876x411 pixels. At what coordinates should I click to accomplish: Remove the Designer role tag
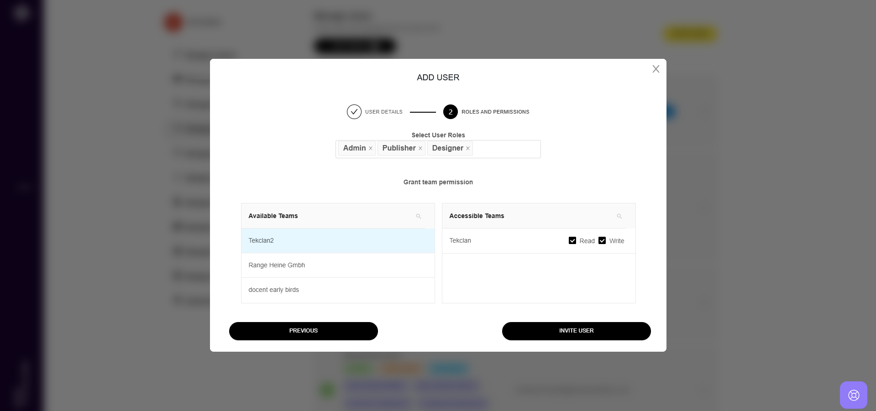point(468,148)
